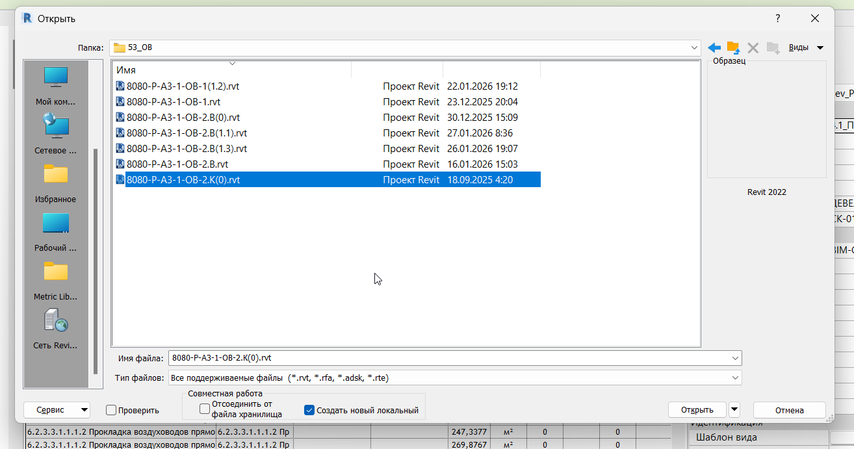Screen dimensions: 854x449
Task: Click the sidebar places scrollbar
Action: pos(96,260)
